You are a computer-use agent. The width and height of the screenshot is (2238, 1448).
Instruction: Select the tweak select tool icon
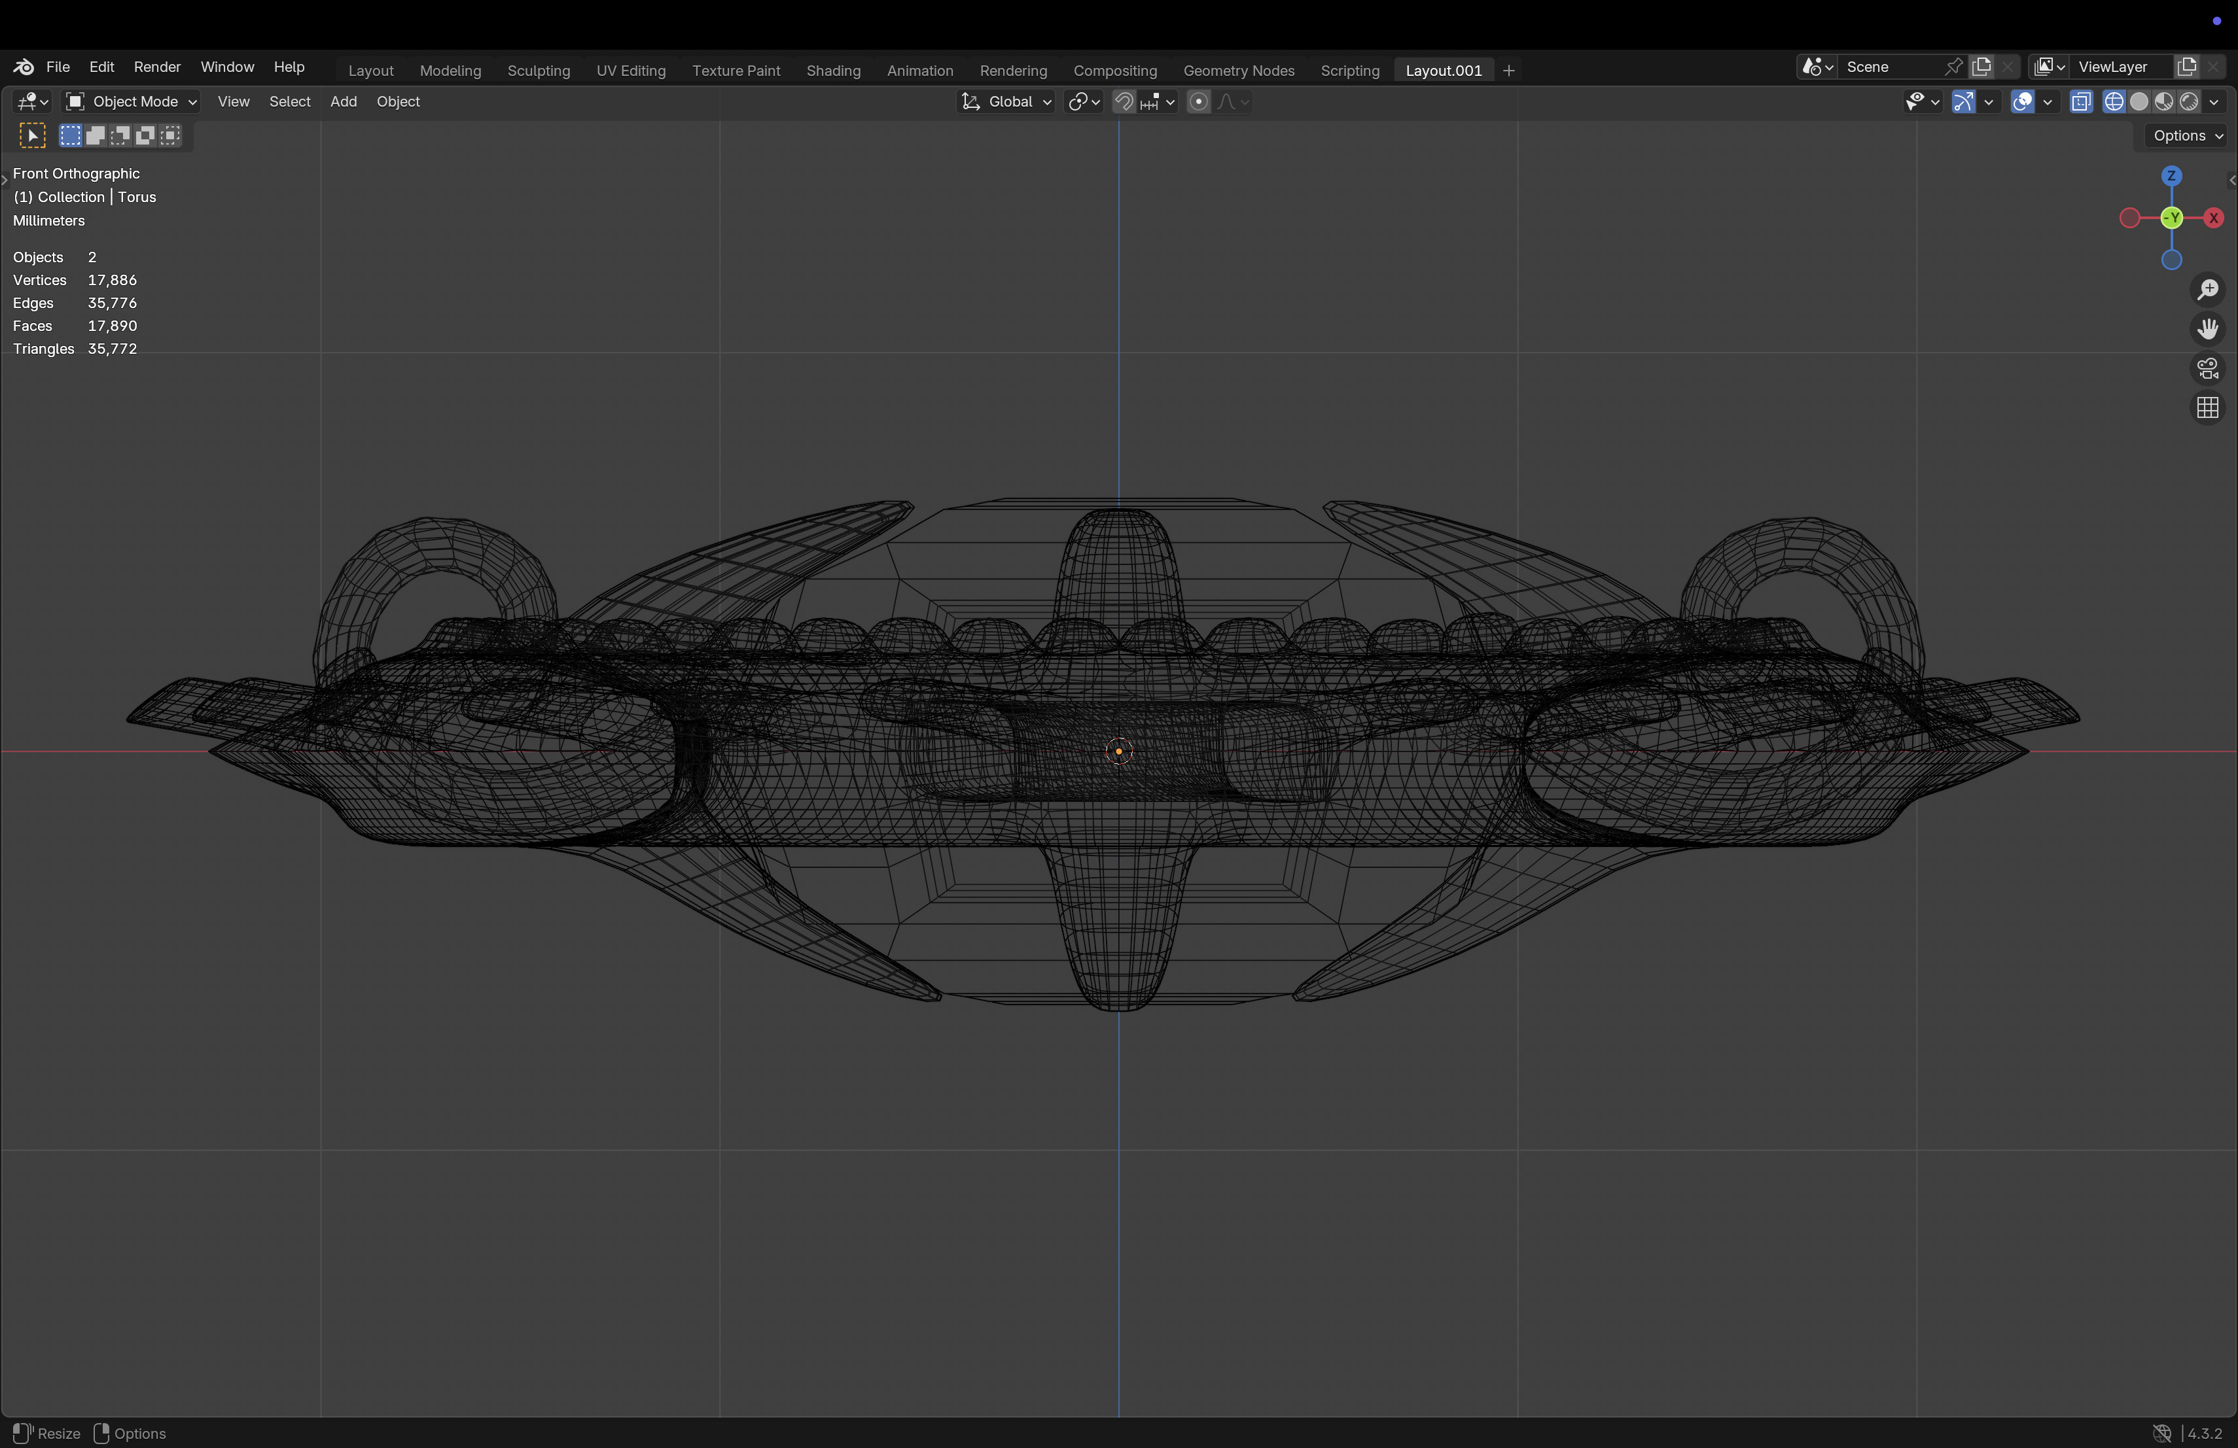coord(32,135)
